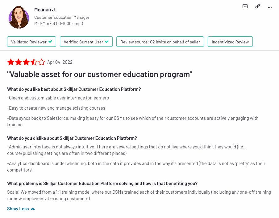Viewport: 279px width, 218px height.
Task: Copy review link with chain icon
Action: [257, 6]
